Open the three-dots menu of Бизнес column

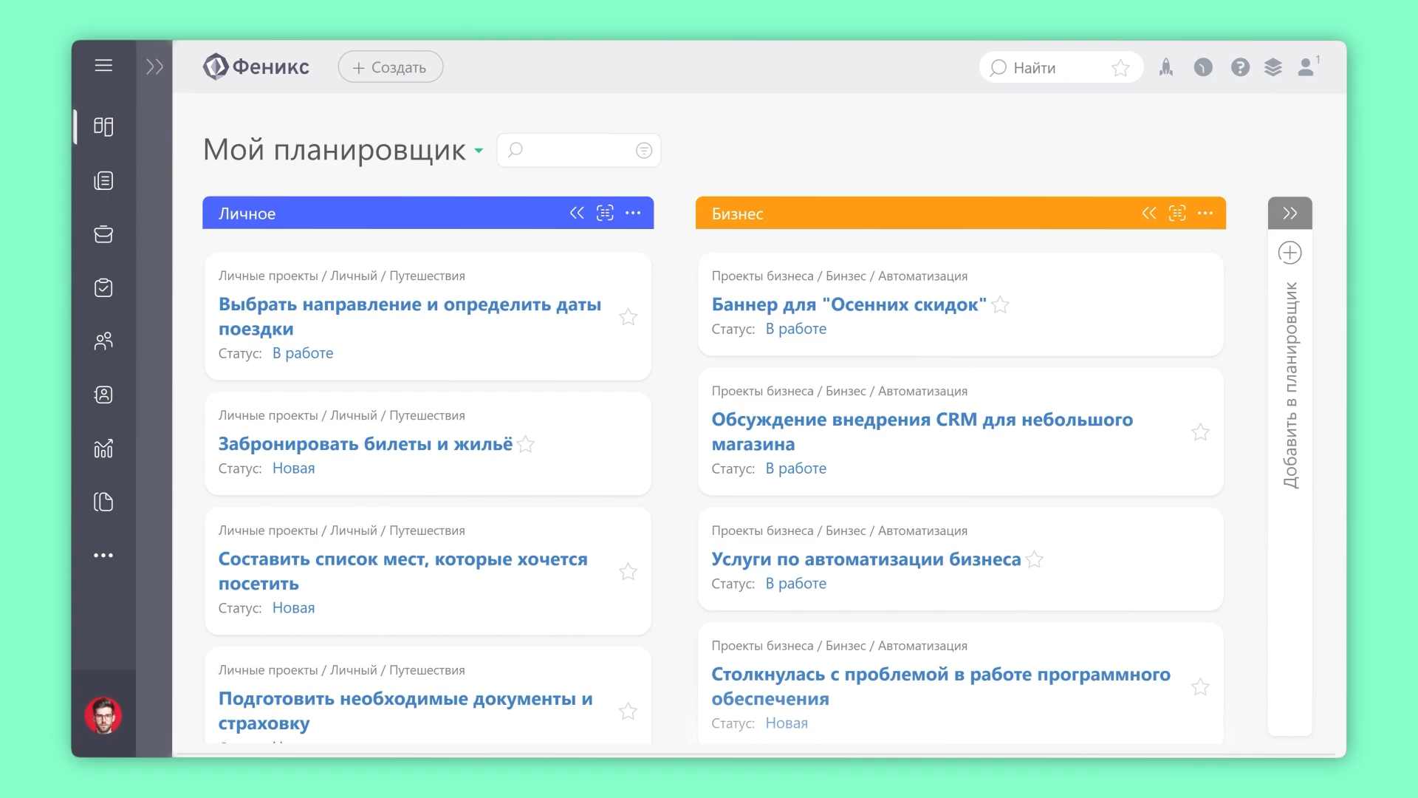pos(1205,214)
